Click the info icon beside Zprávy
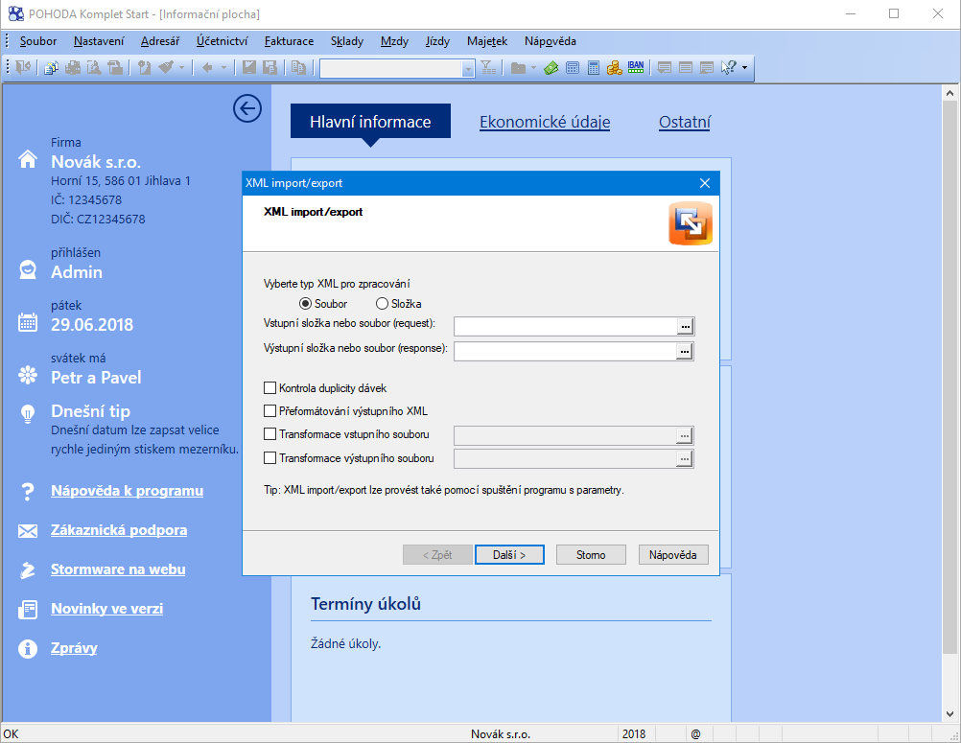The height and width of the screenshot is (743, 961). [28, 649]
